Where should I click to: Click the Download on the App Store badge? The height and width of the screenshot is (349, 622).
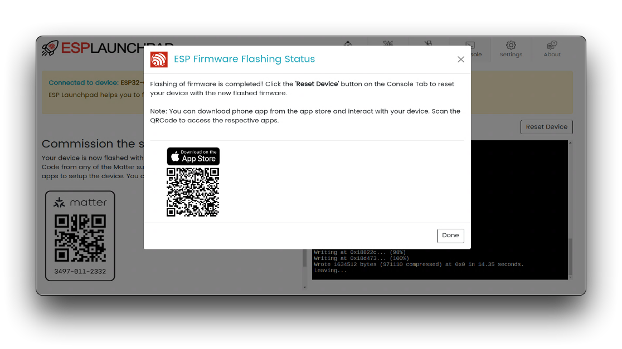(x=193, y=156)
